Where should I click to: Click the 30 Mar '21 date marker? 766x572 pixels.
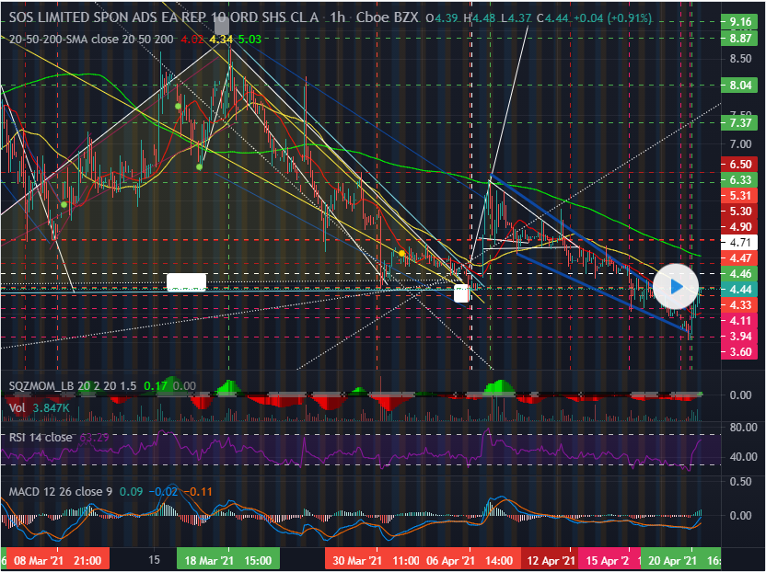tap(354, 559)
